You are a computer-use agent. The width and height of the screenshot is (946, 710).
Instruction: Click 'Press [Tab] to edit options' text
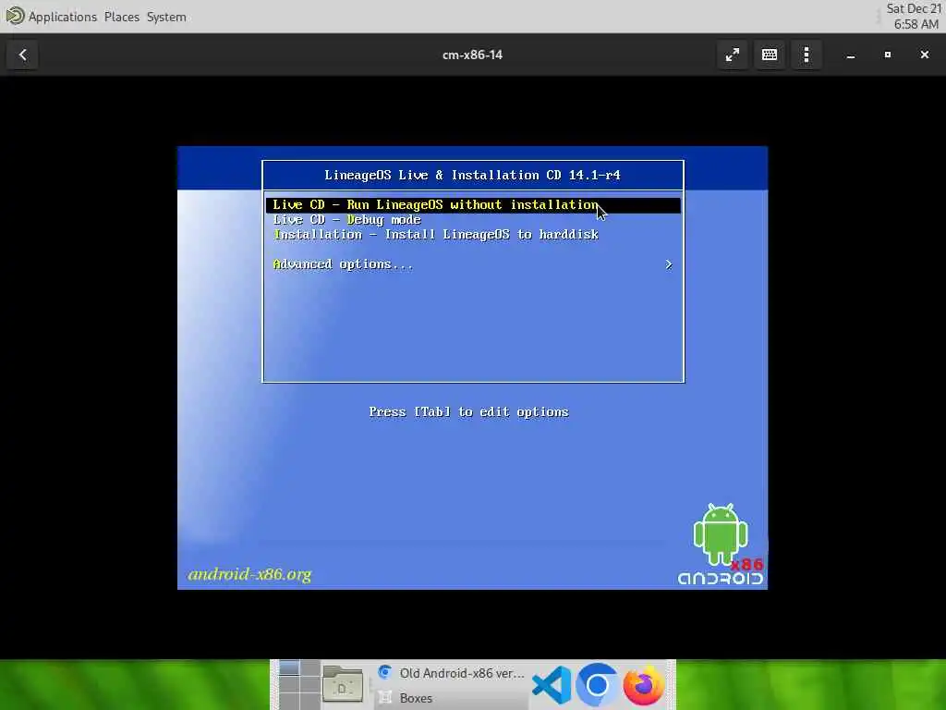pos(468,412)
